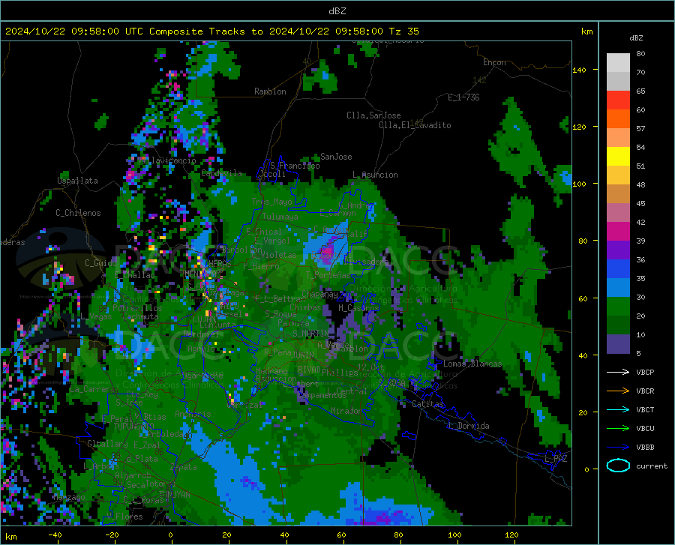The height and width of the screenshot is (545, 675).
Task: Click the magenta 39-42 dBZ swatch
Action: point(618,232)
